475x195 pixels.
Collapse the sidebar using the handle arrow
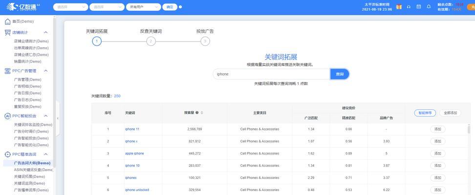58,118
